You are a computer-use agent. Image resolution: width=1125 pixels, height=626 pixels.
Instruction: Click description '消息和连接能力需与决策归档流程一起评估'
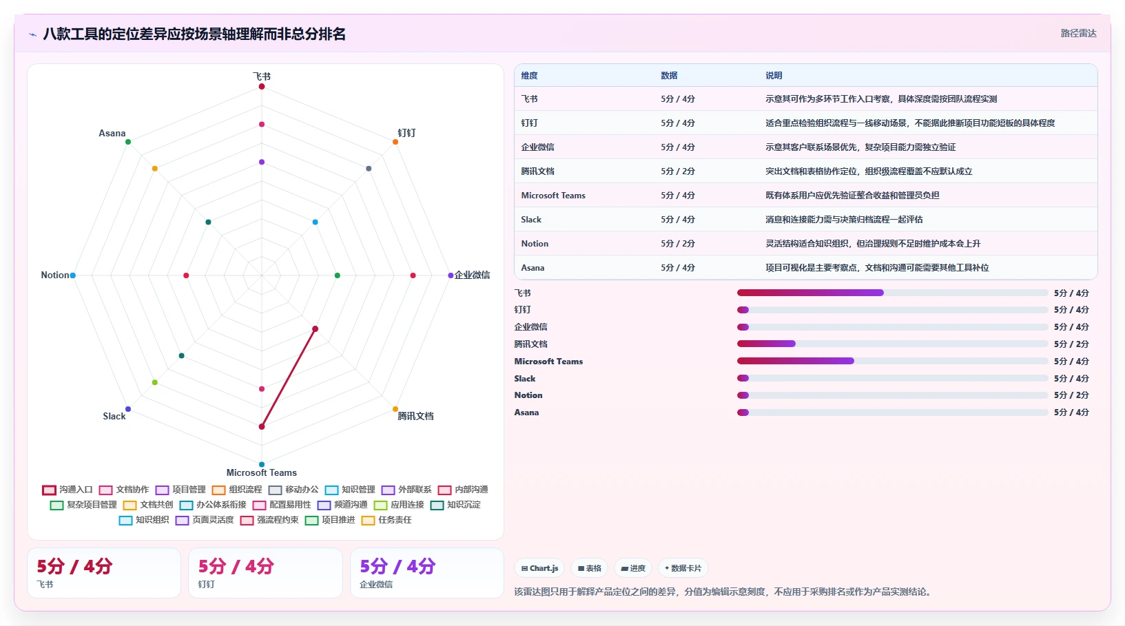point(844,220)
